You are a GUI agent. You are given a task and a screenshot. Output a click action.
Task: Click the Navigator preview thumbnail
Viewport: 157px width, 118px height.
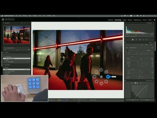(17, 35)
